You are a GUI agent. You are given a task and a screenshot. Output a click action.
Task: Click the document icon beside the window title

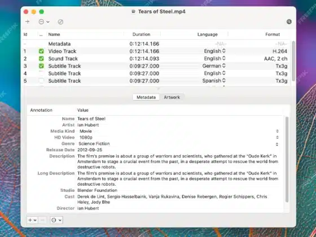(133, 11)
